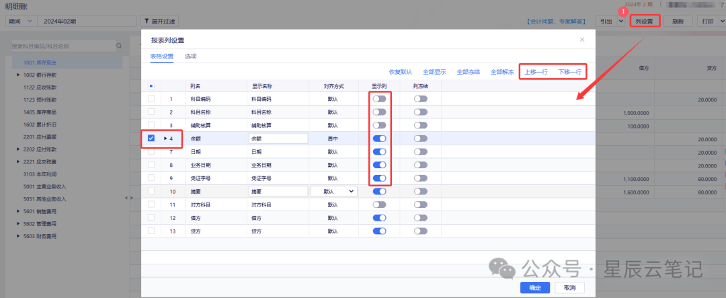Viewport: 726px width, 298px height.
Task: Expand 2221 应交税费 tree node
Action: click(18, 161)
